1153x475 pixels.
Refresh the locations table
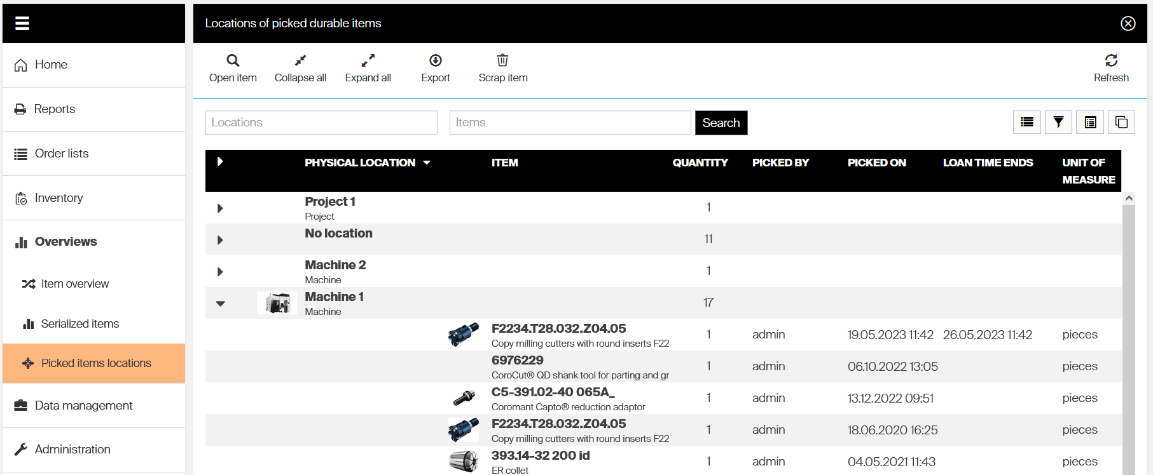coord(1111,61)
